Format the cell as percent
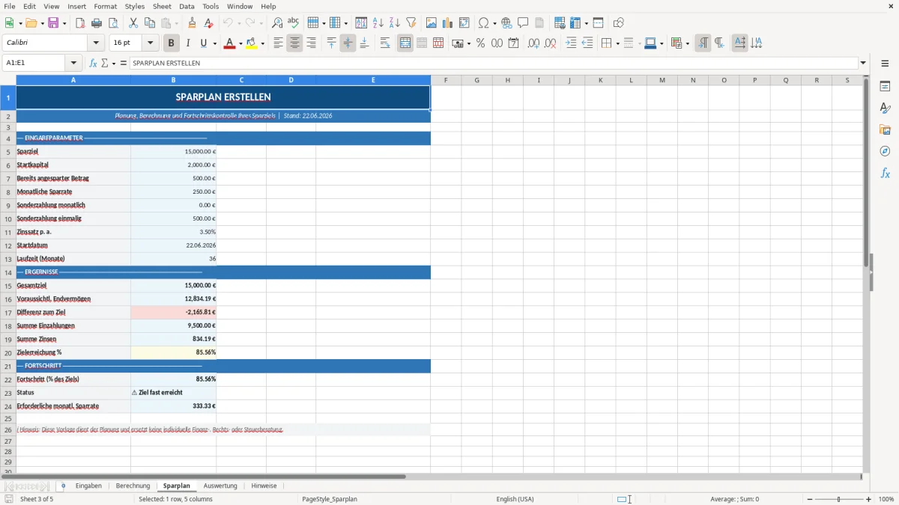This screenshot has width=899, height=505. tap(480, 43)
